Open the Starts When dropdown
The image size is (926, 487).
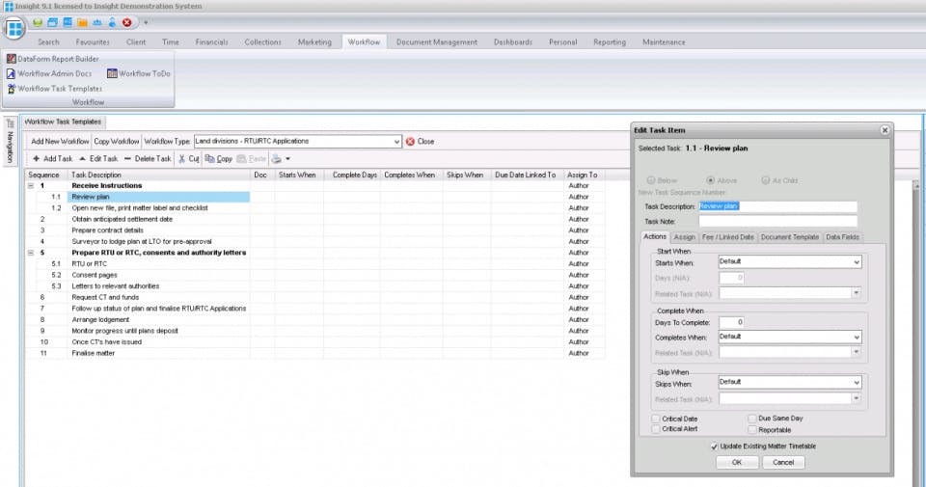(857, 262)
